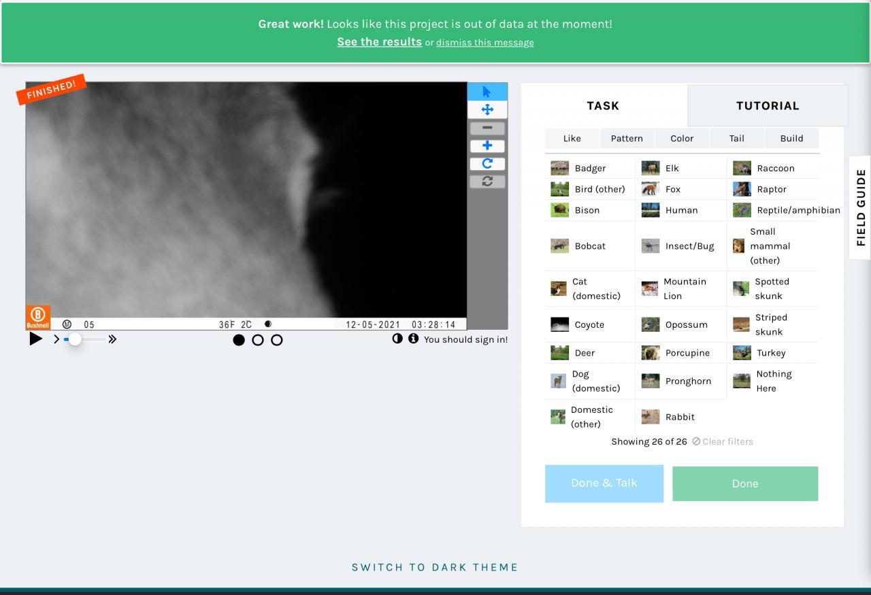Dismiss this message link
This screenshot has height=595, width=871.
485,42
